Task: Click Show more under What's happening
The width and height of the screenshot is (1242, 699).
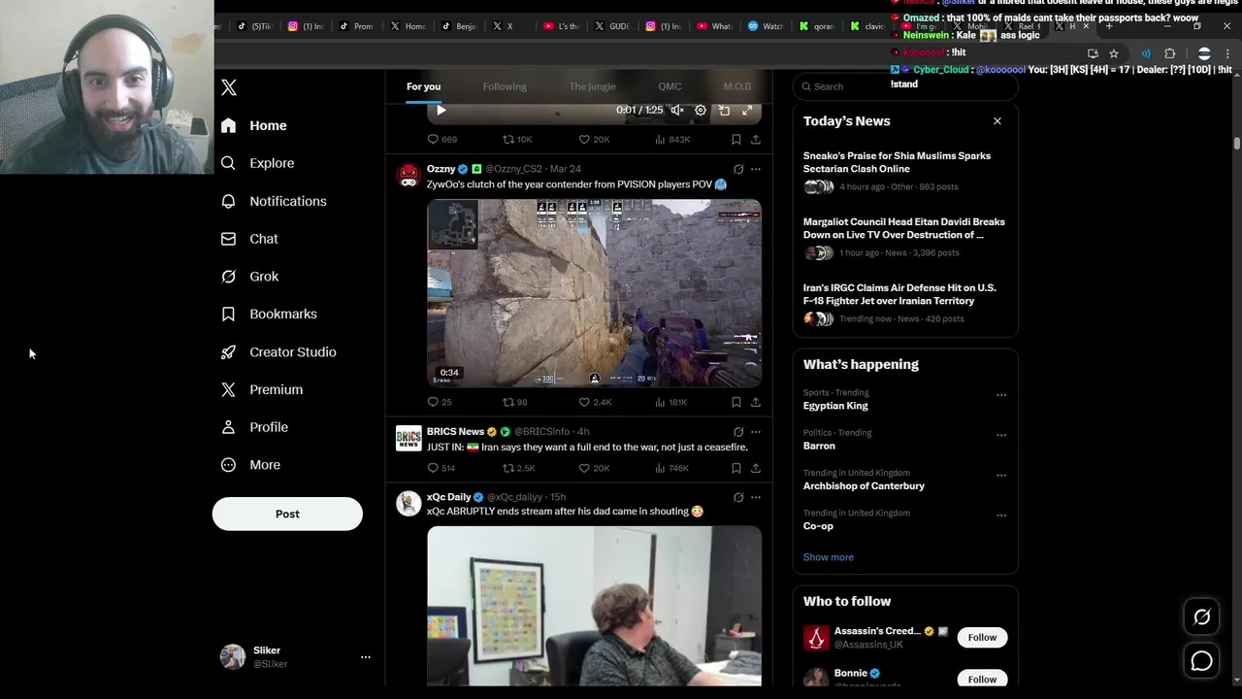Action: point(828,557)
